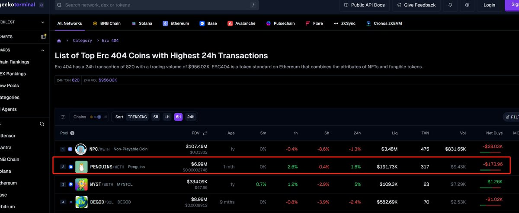
Task: Click Base chain icon in MYST row
Action: (70, 184)
